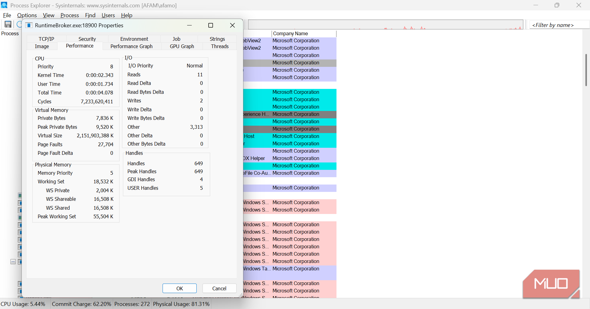
Task: Restore down the Process Explorer window
Action: (557, 5)
